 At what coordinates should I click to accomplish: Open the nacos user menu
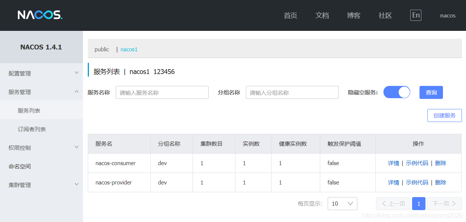(x=448, y=16)
